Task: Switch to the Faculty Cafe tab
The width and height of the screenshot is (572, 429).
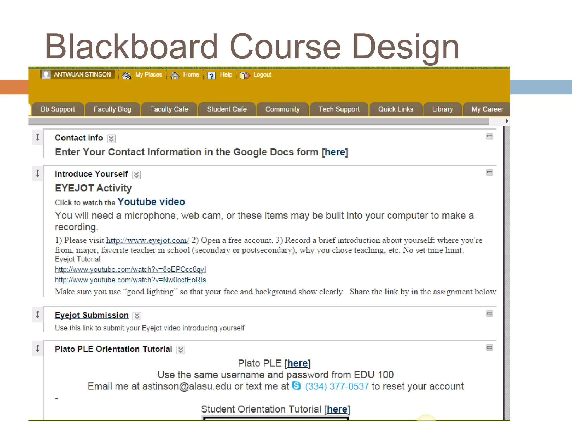Action: click(x=169, y=109)
